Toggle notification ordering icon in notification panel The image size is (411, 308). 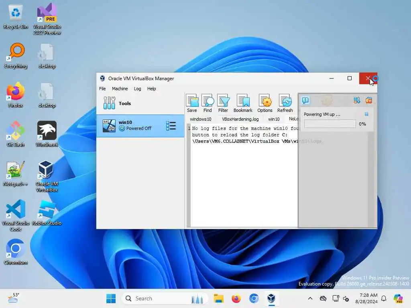[356, 100]
